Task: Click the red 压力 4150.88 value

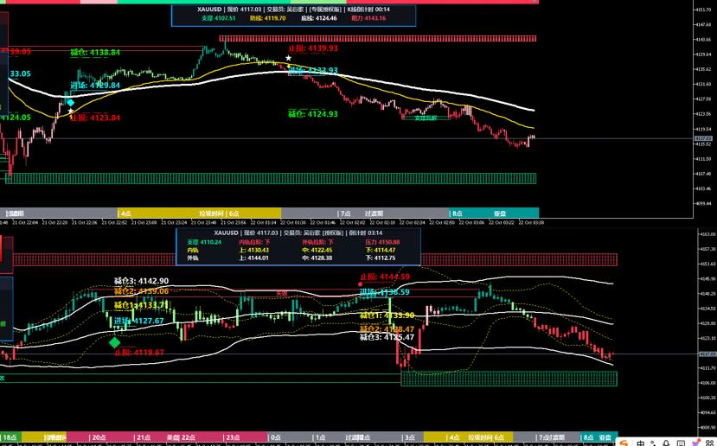Action: 382,242
